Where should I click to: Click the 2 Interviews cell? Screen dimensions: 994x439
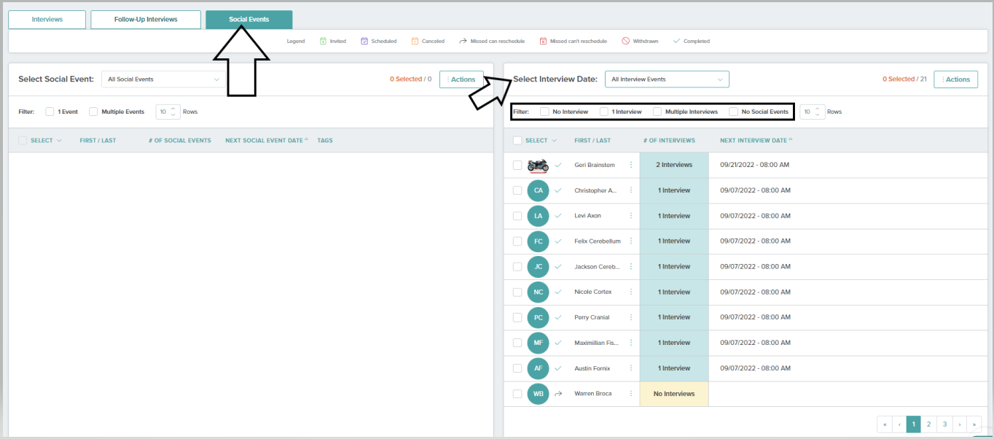[x=674, y=165]
